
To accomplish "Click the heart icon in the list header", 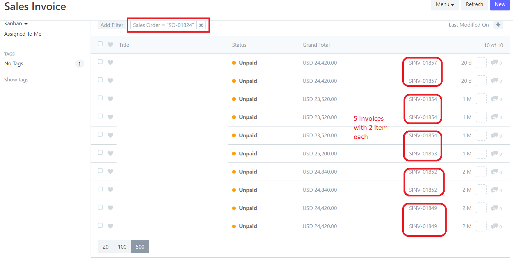I will pyautogui.click(x=110, y=45).
